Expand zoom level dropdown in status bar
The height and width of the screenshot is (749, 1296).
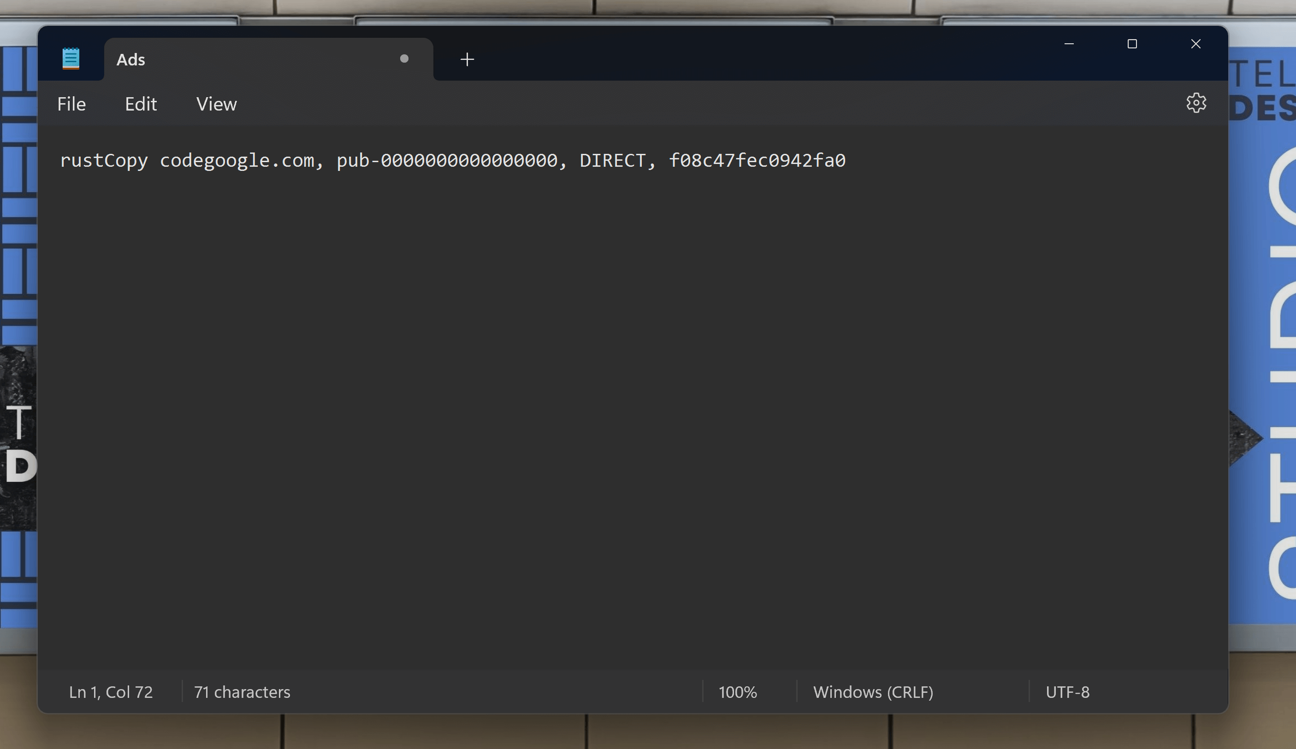coord(737,691)
